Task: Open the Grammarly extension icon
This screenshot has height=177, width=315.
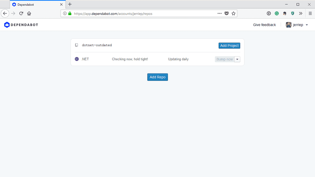Action: [277, 14]
